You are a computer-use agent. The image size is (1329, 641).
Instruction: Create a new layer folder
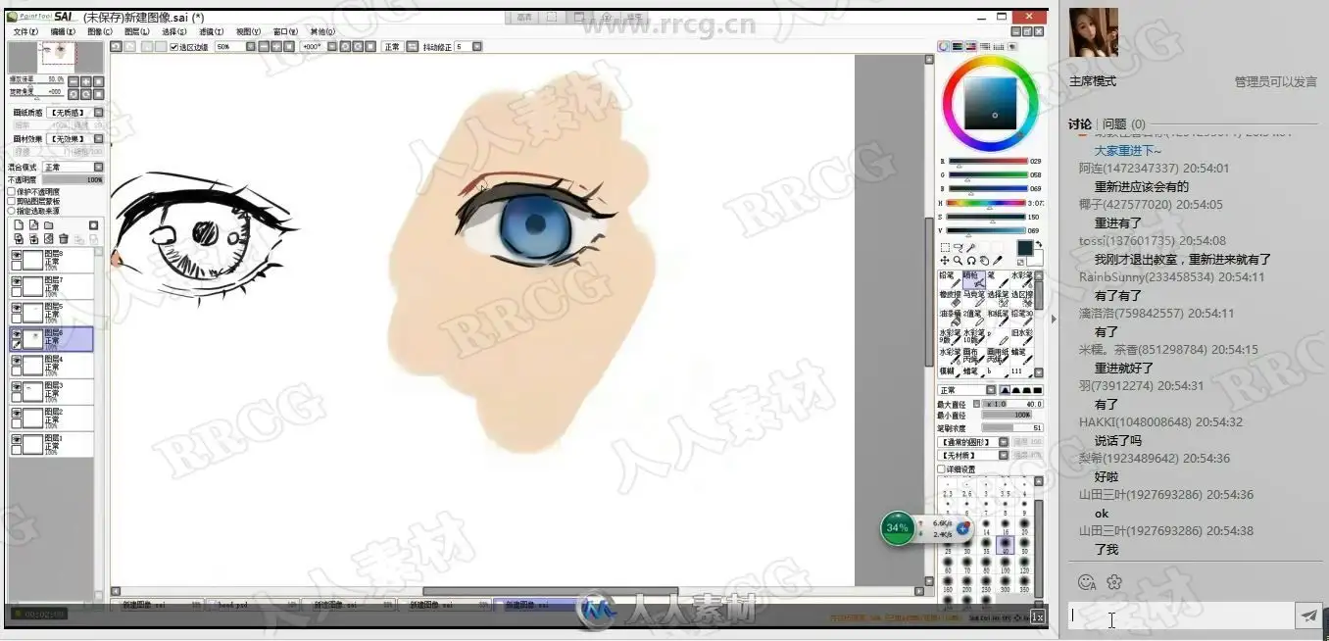click(48, 225)
